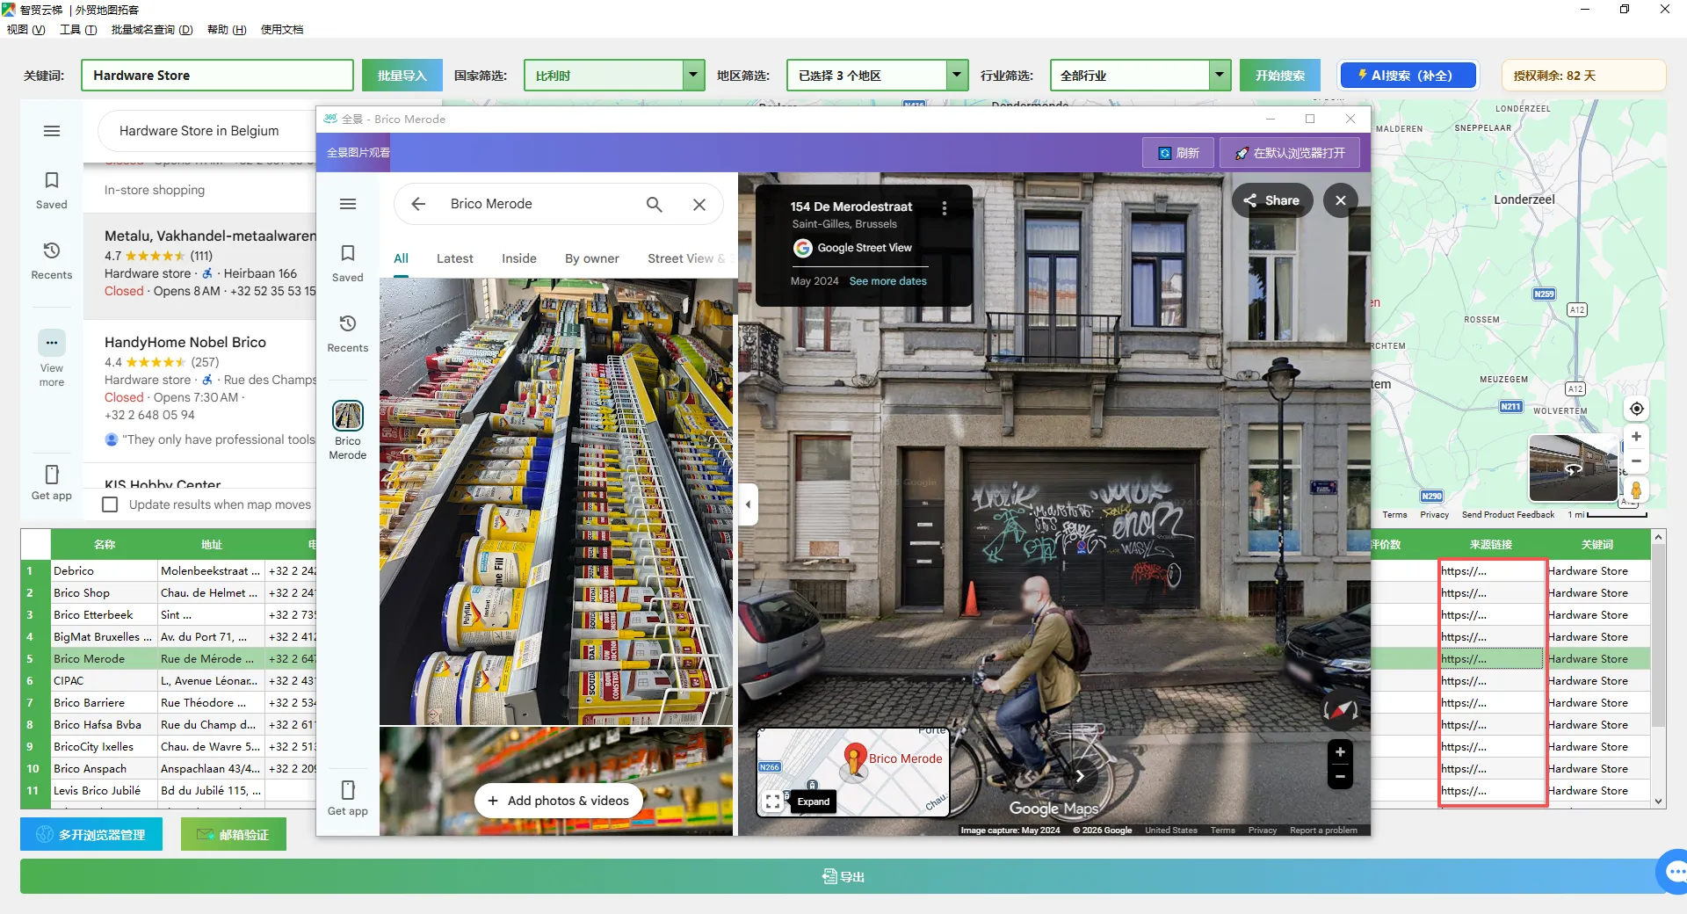The width and height of the screenshot is (1687, 914).
Task: Open industry filter dropdown 全部行业
Action: (1140, 76)
